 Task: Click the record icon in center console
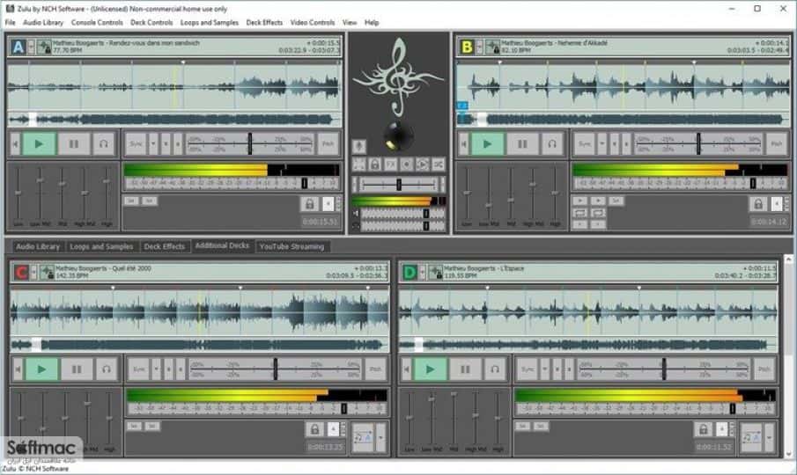(x=406, y=164)
